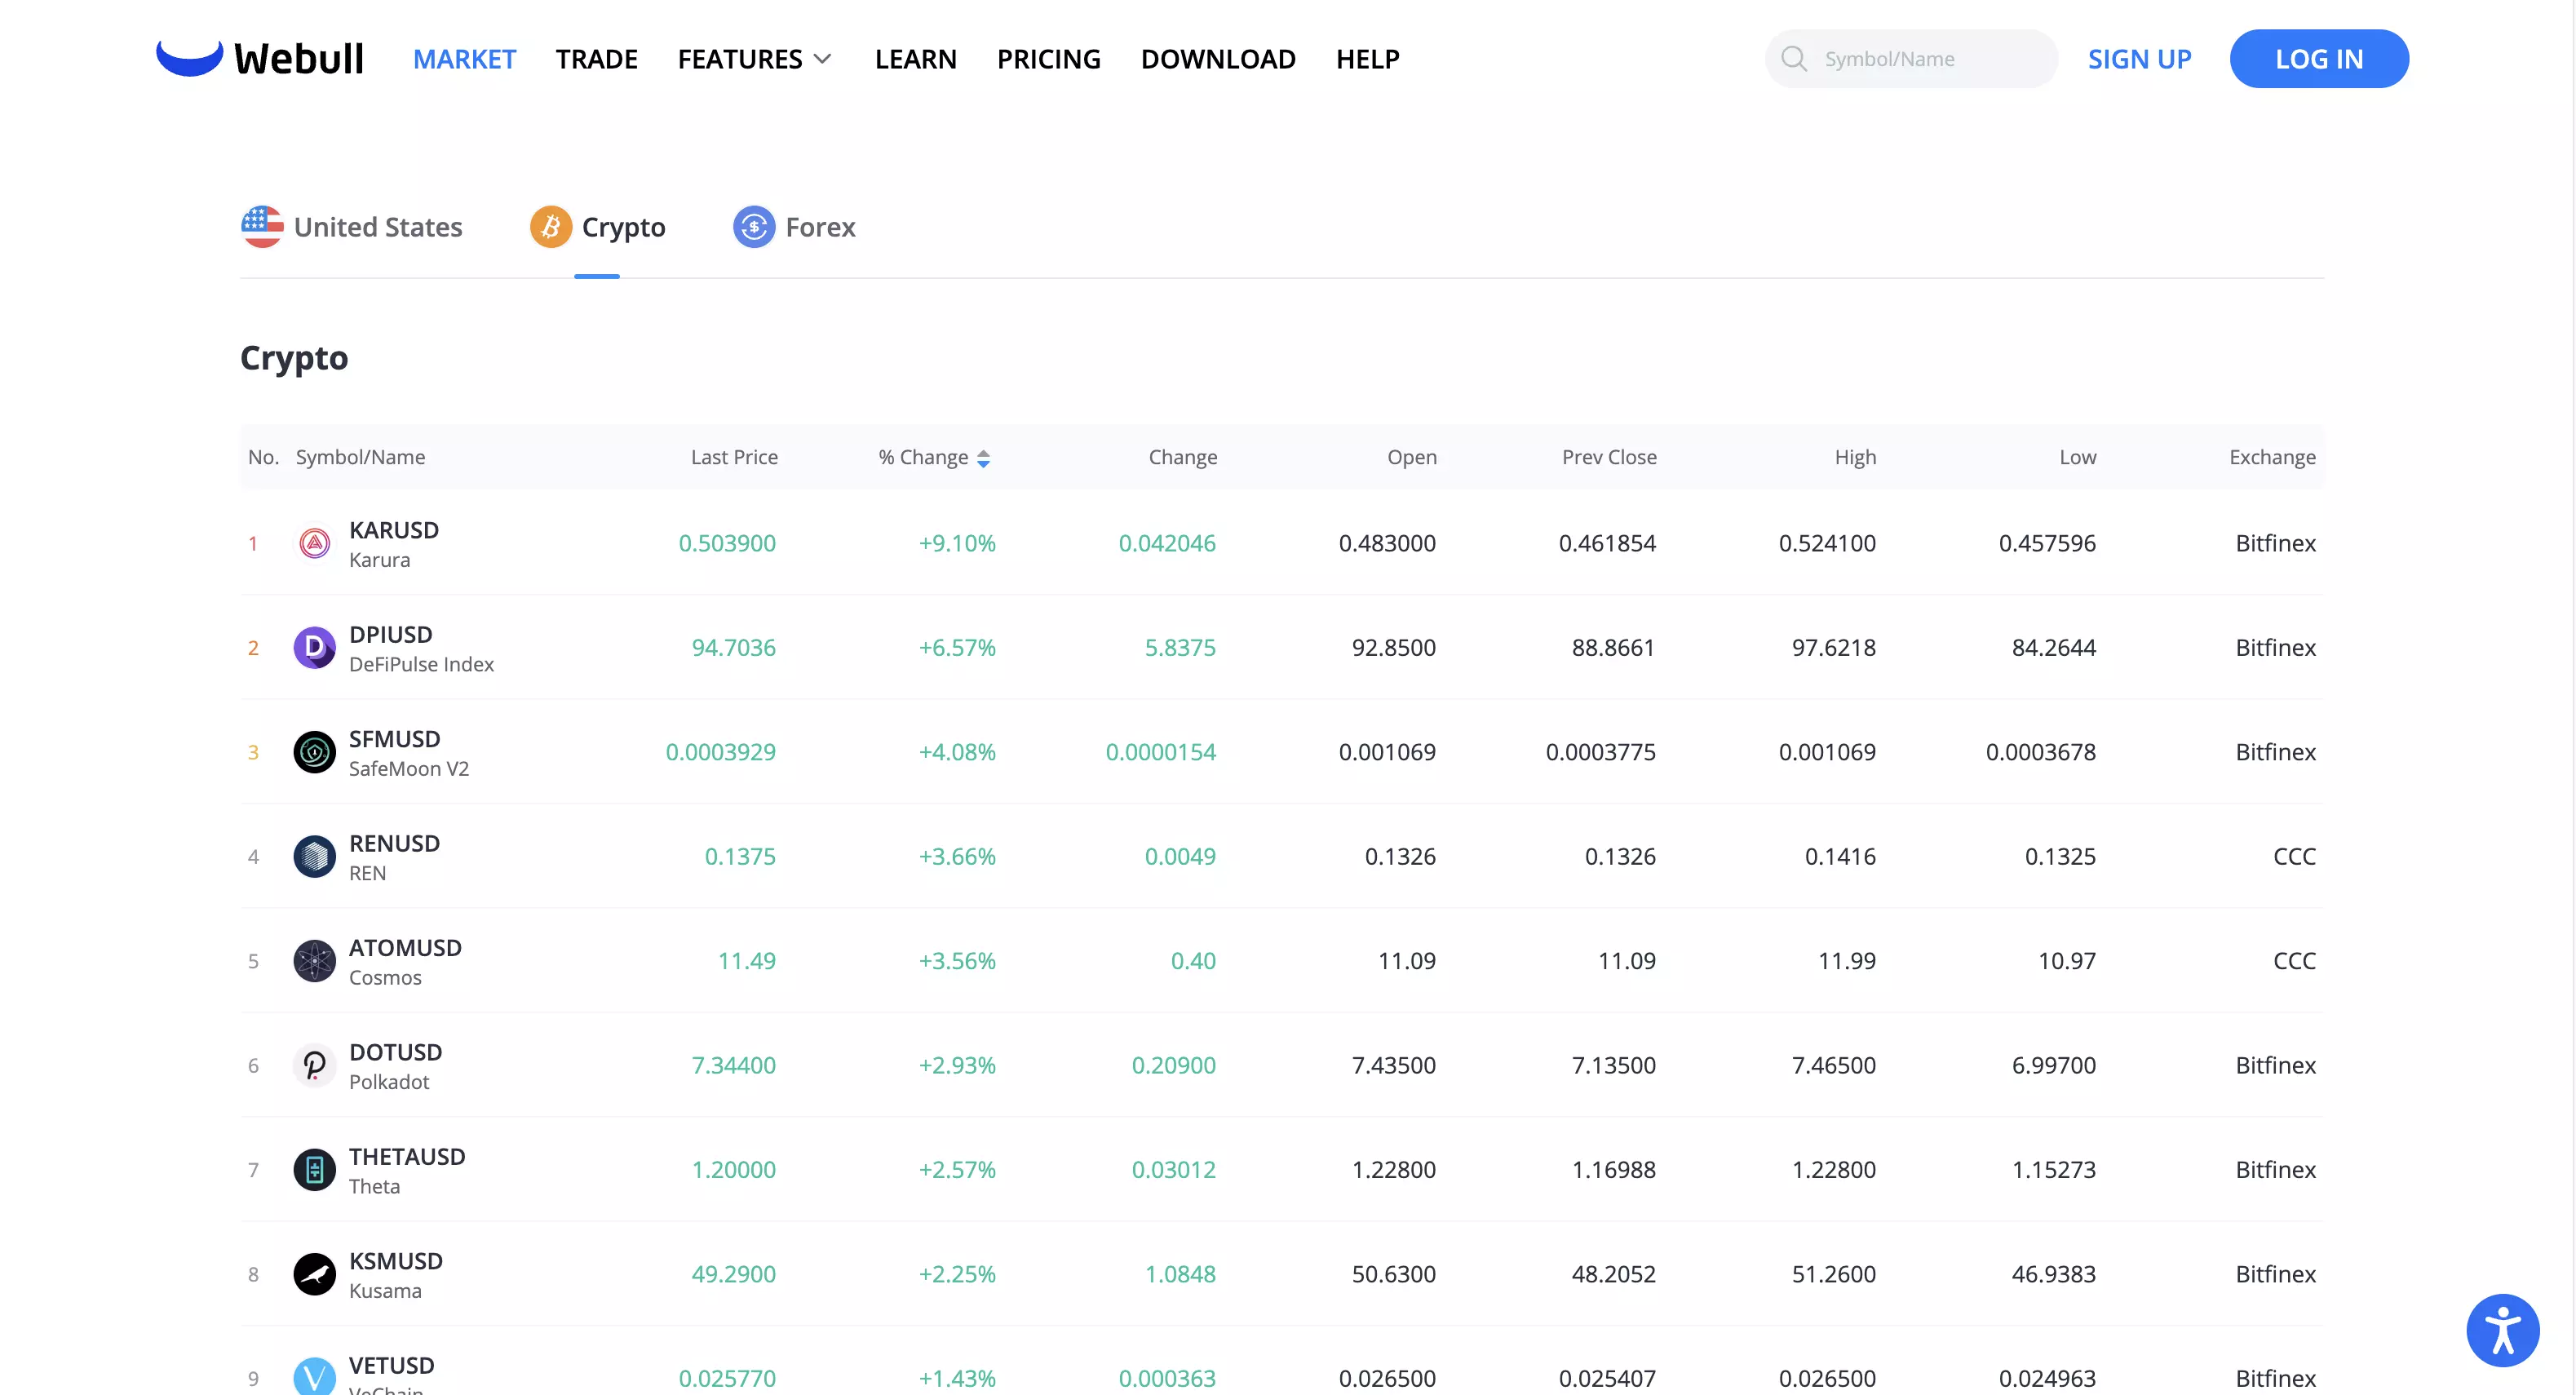Open the DPIUSD symbol link
This screenshot has width=2576, height=1395.
click(x=390, y=635)
